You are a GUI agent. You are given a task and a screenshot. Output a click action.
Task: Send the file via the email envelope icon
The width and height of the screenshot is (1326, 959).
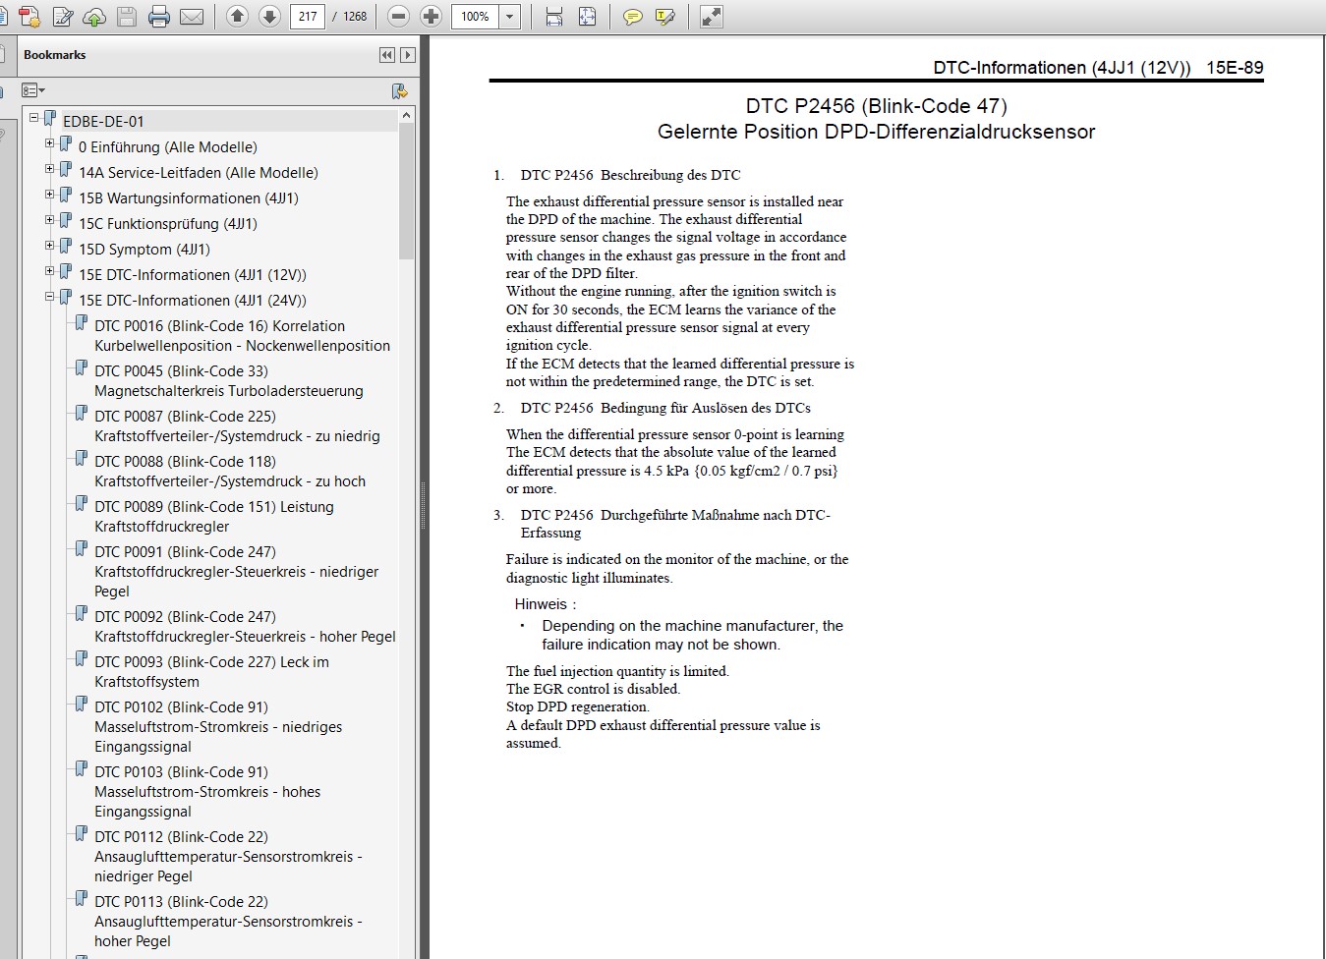tap(192, 17)
